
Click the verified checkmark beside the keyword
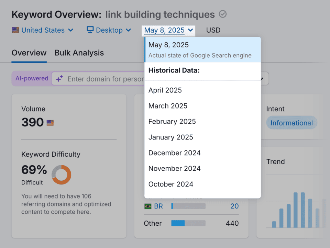[x=222, y=14]
